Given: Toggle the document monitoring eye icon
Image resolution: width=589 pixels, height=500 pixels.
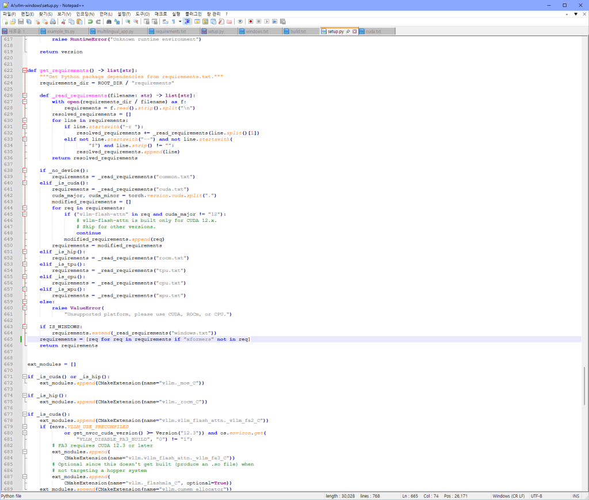Looking at the screenshot, I should (x=240, y=21).
